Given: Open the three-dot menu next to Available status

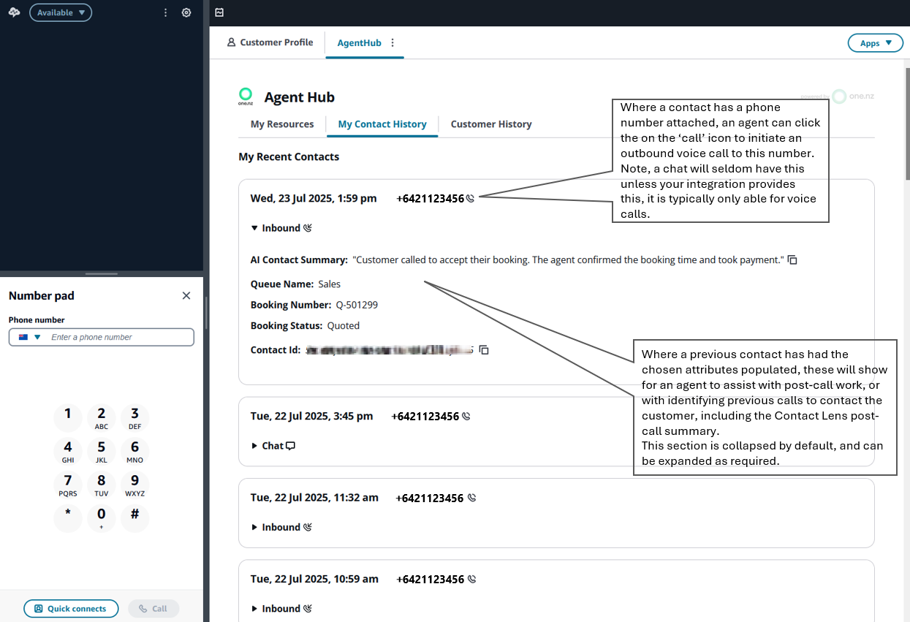Looking at the screenshot, I should pos(165,12).
